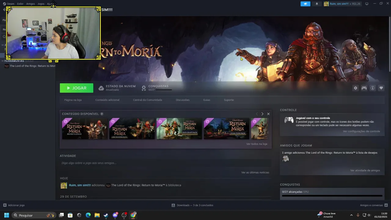Show game info circle icon
Screen dimensions: 391x220
pyautogui.click(x=373, y=88)
